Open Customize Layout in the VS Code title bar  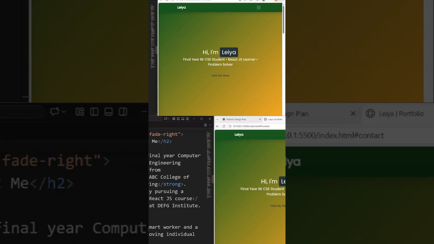[x=174, y=119]
